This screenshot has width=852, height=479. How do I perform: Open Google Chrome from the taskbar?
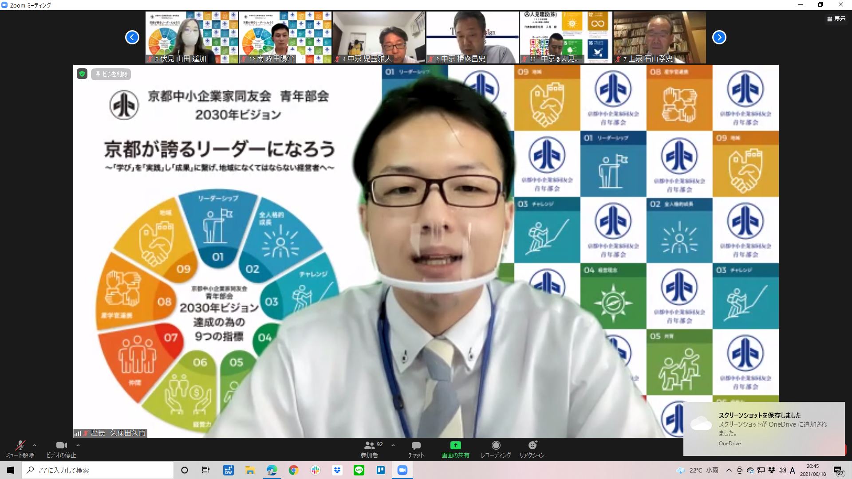click(293, 470)
